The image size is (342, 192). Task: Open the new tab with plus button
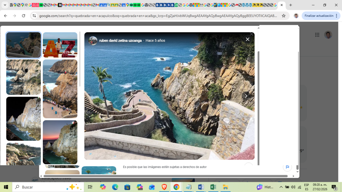click(291, 5)
